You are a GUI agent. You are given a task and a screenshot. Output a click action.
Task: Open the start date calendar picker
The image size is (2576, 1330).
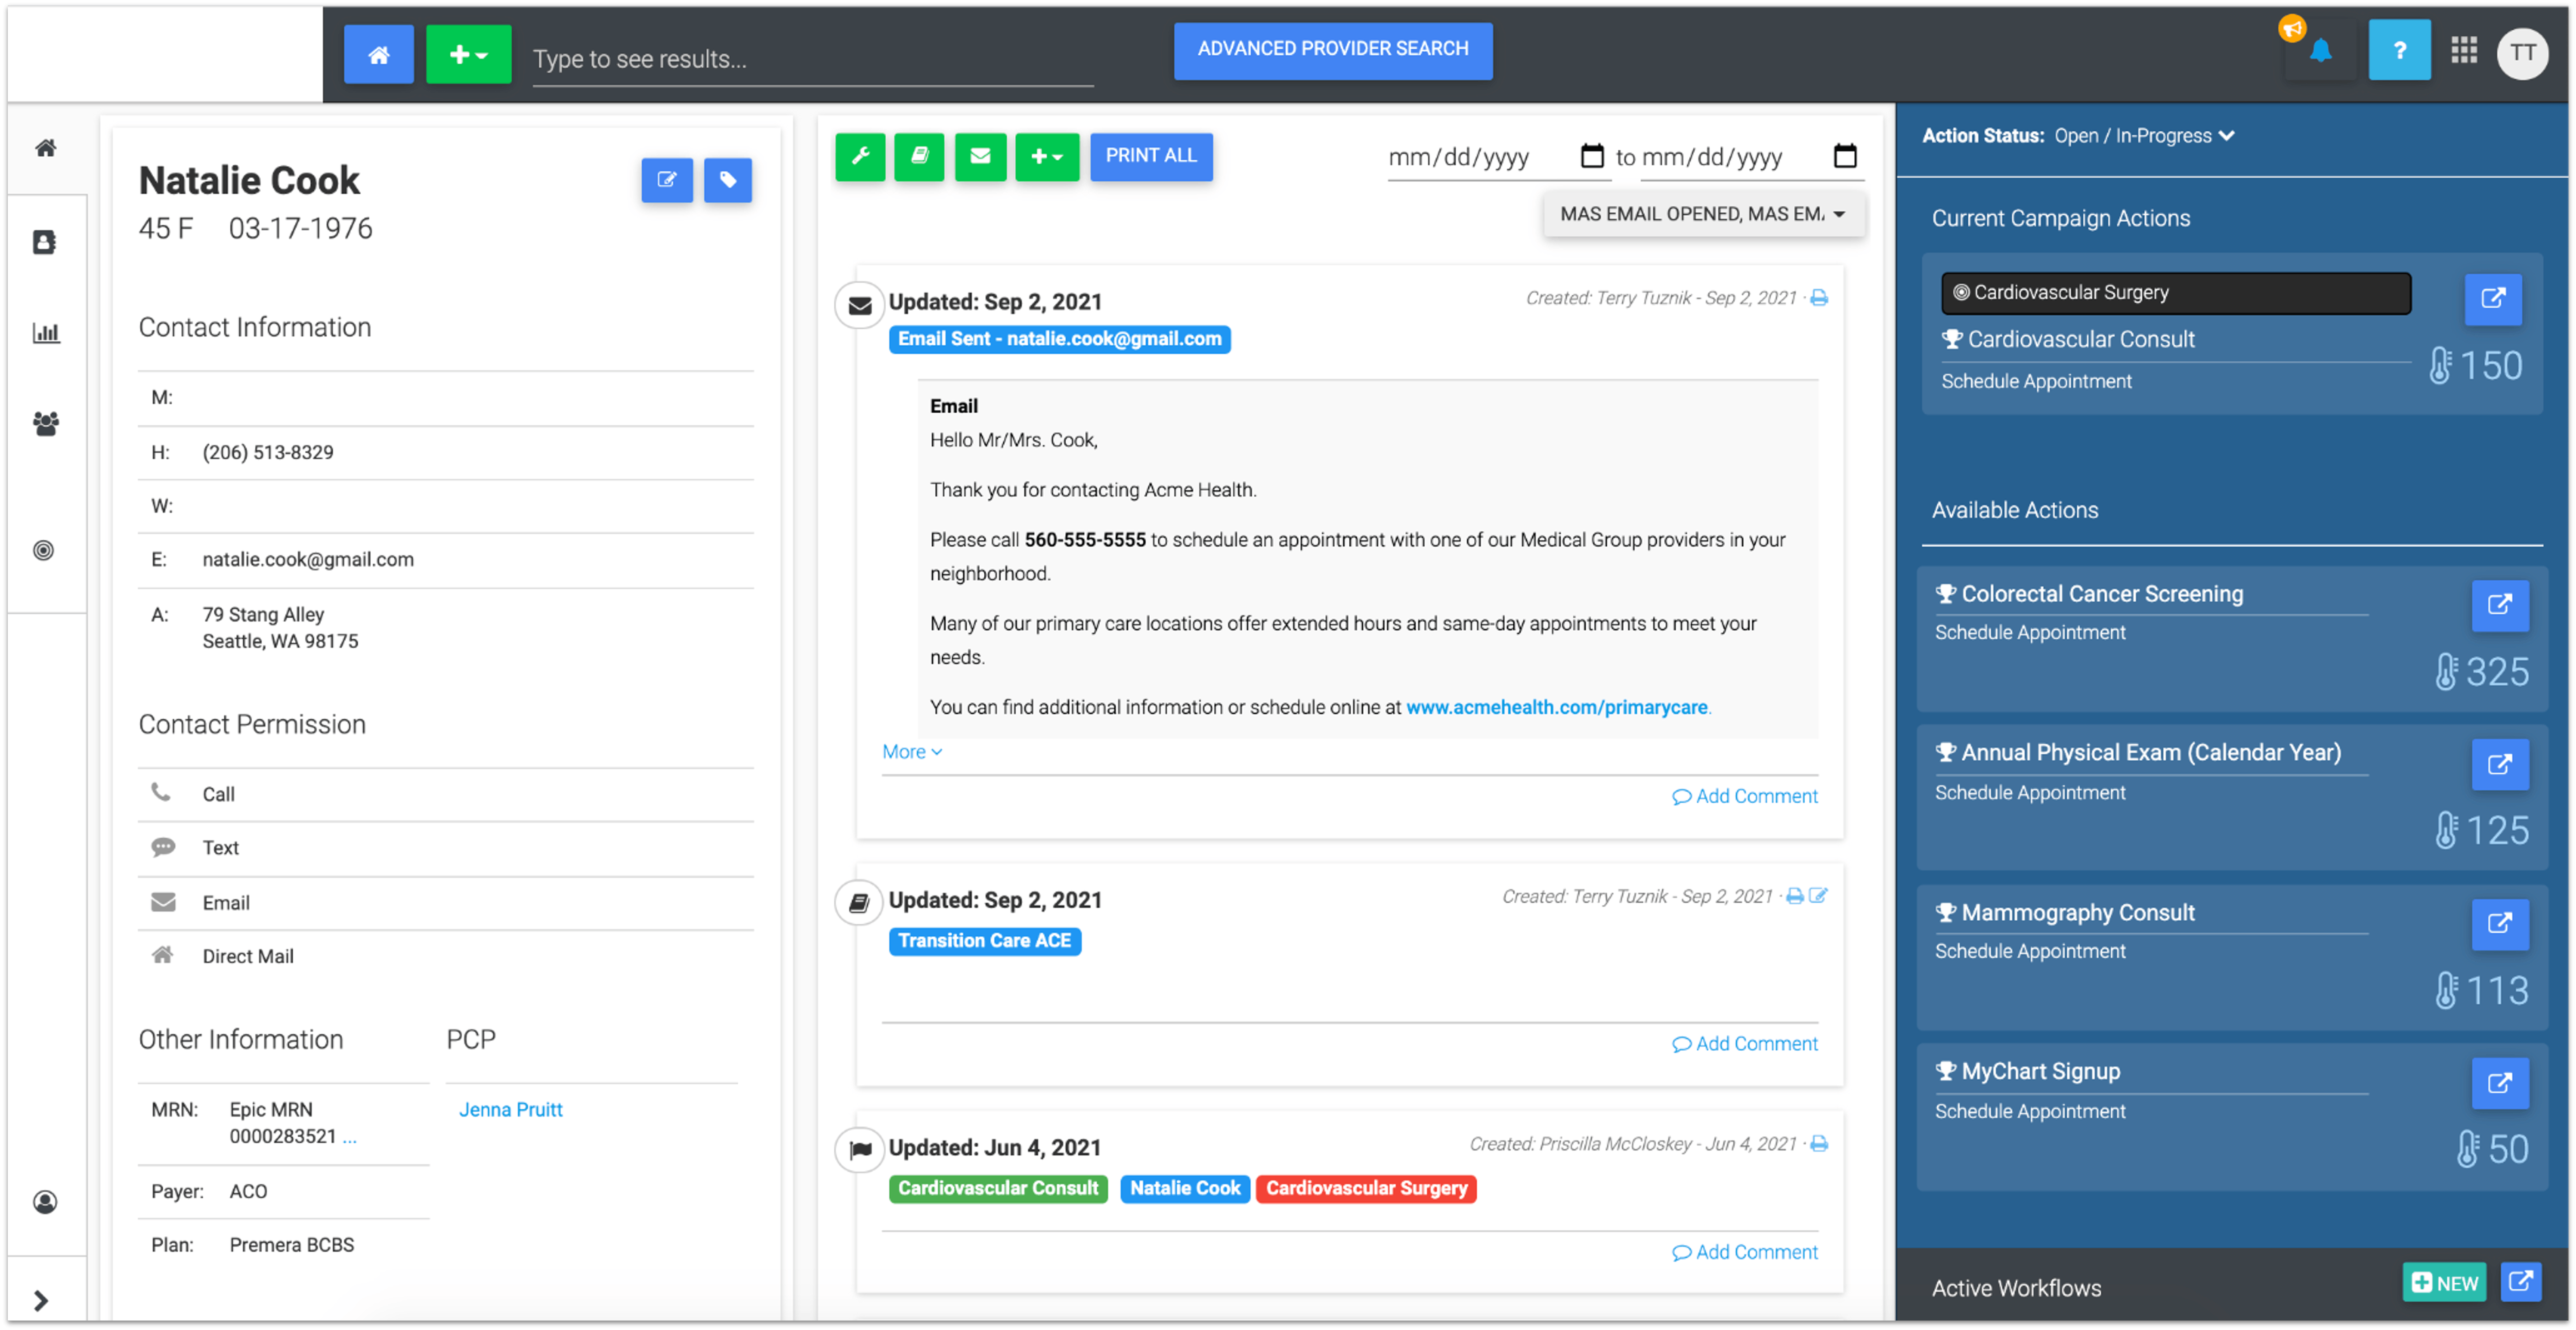1592,156
